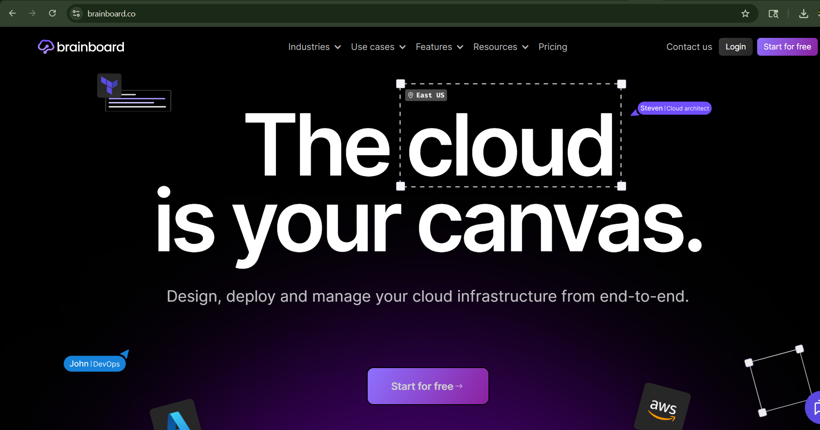This screenshot has width=820, height=430.
Task: Bookmark the page with the star icon
Action: pyautogui.click(x=746, y=13)
